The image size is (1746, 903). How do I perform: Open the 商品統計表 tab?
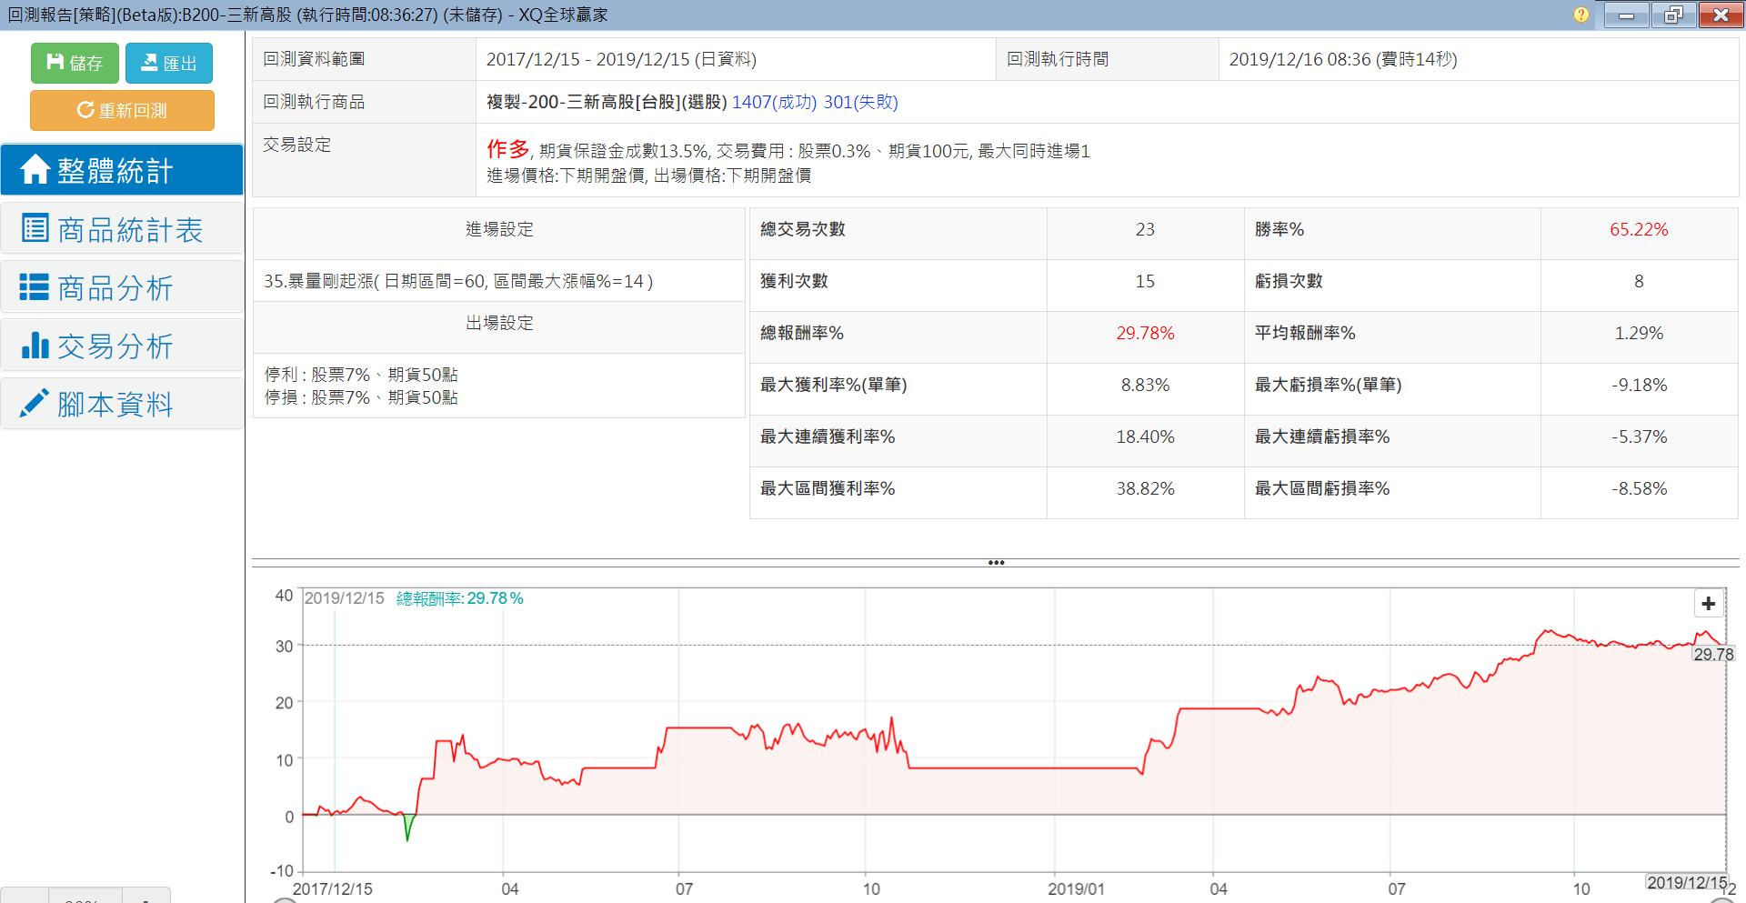(130, 229)
